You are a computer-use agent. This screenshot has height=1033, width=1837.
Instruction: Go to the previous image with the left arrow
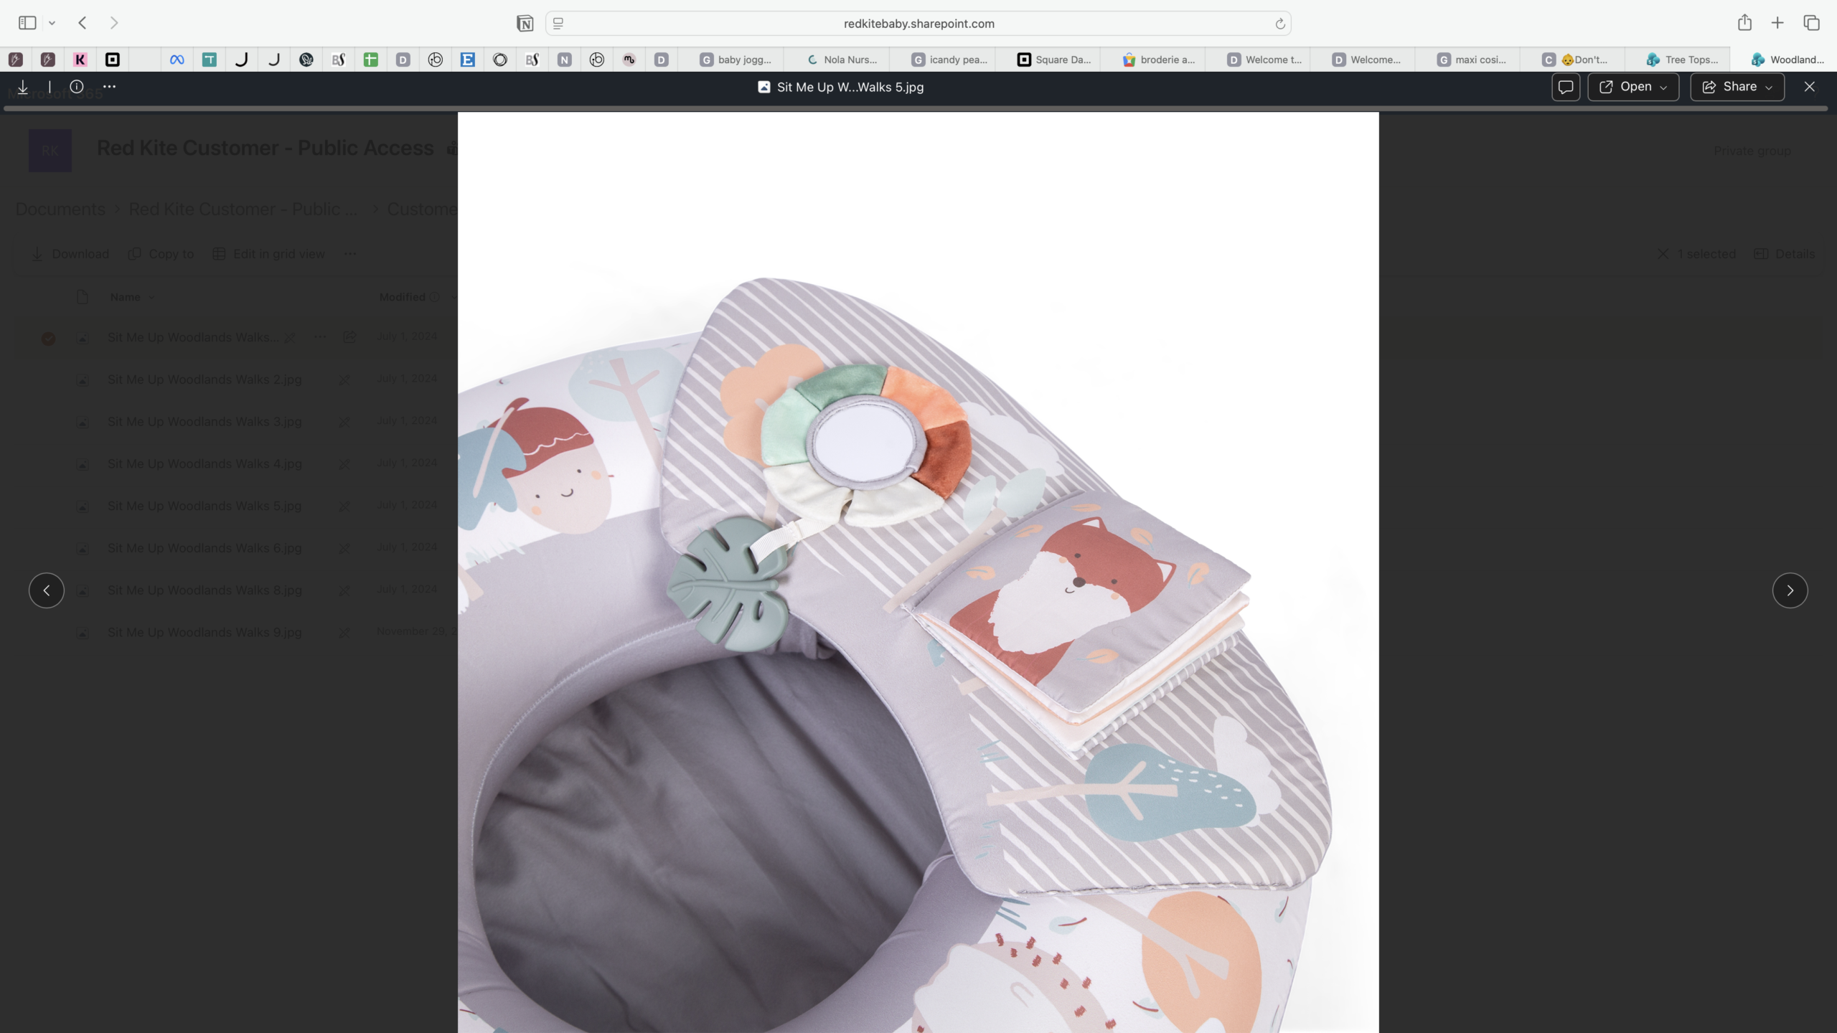pos(47,590)
